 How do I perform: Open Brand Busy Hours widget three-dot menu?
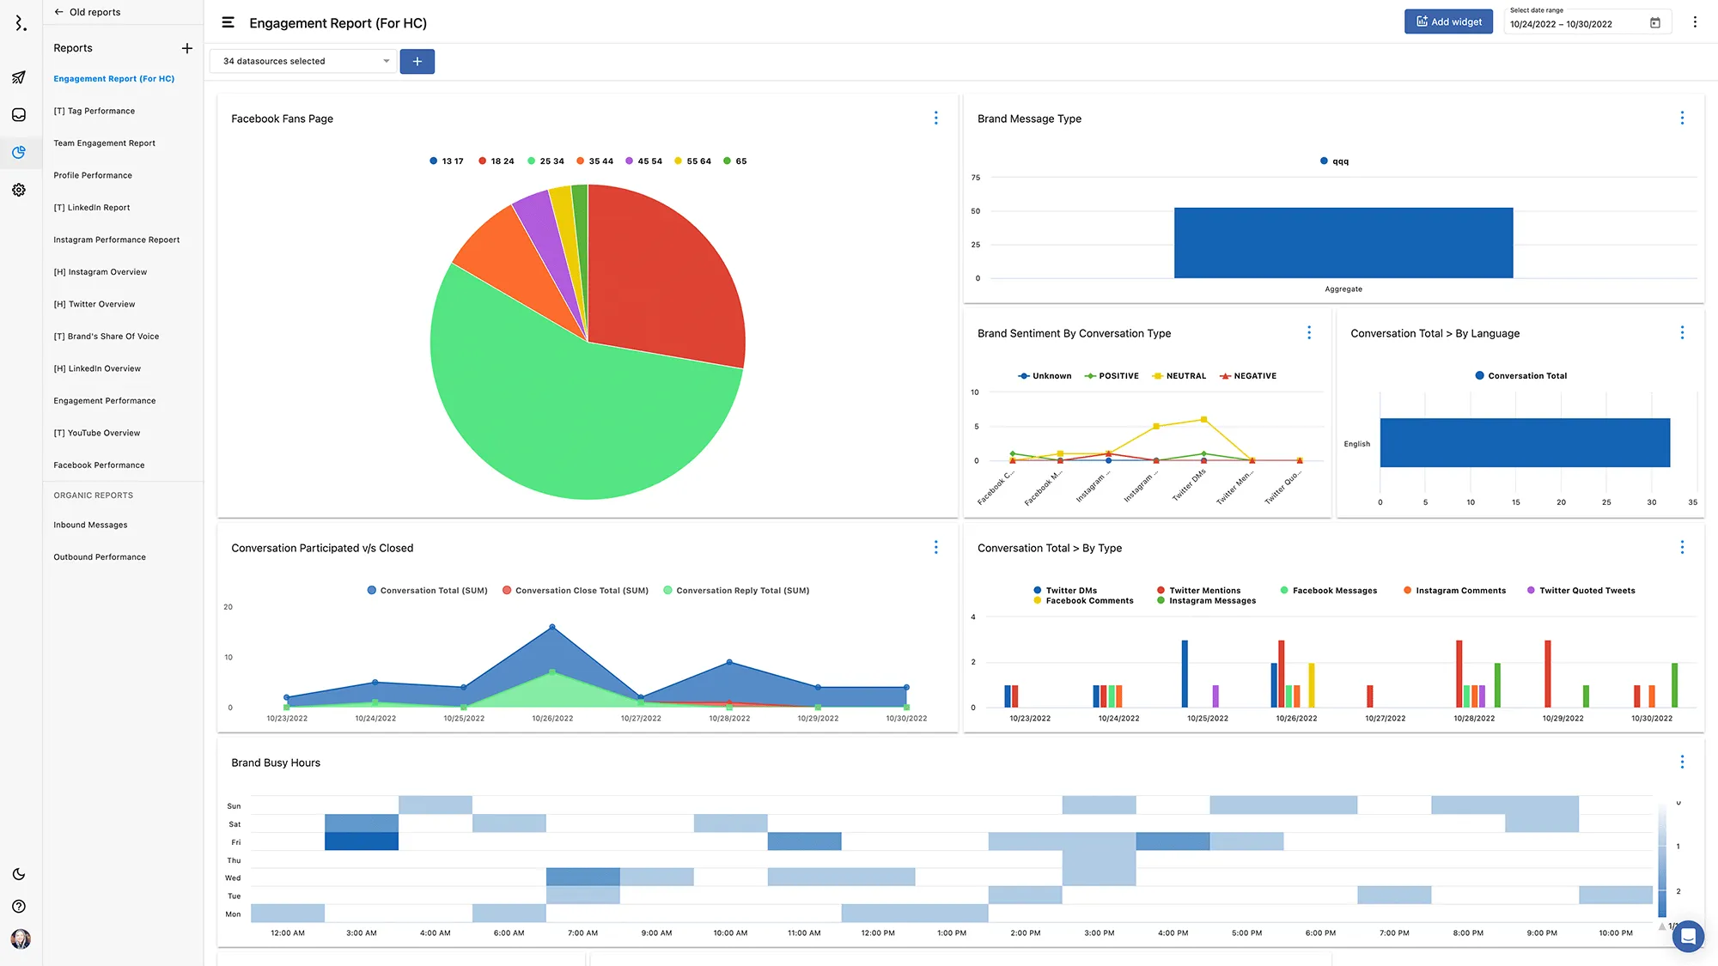click(1682, 762)
